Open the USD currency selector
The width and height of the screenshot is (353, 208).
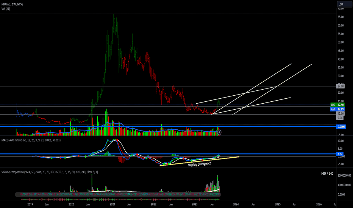tap(344, 4)
